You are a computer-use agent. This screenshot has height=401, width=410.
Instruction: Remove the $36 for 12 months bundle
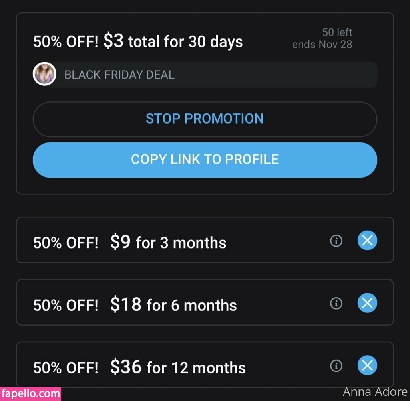click(x=367, y=365)
